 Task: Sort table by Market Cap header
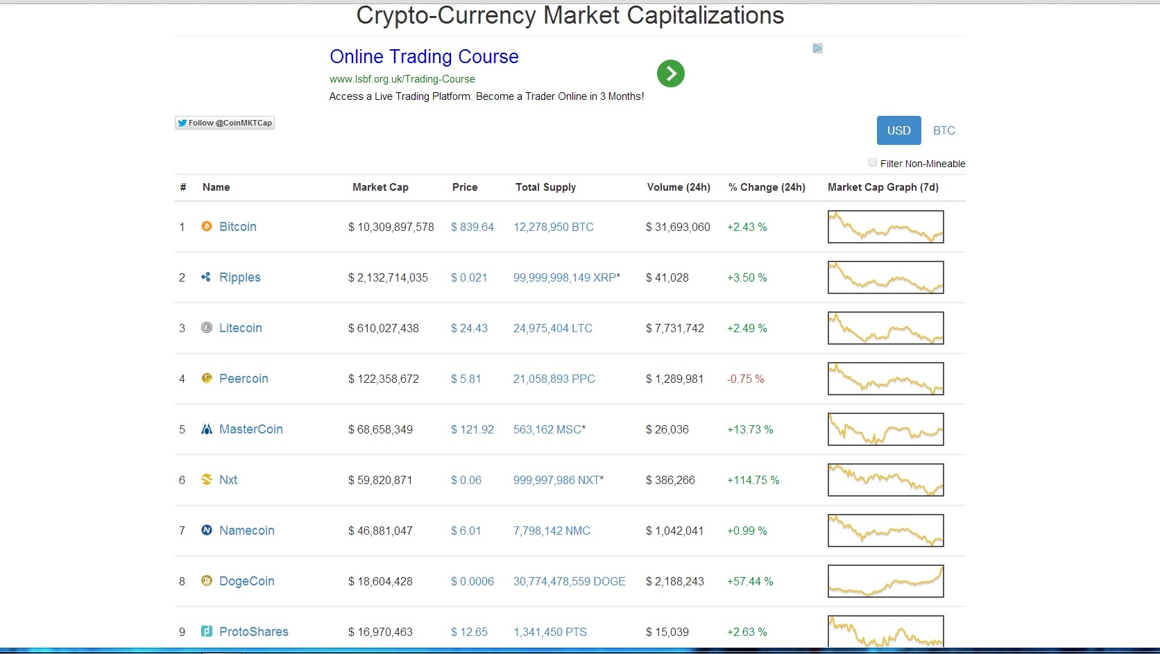pos(380,187)
